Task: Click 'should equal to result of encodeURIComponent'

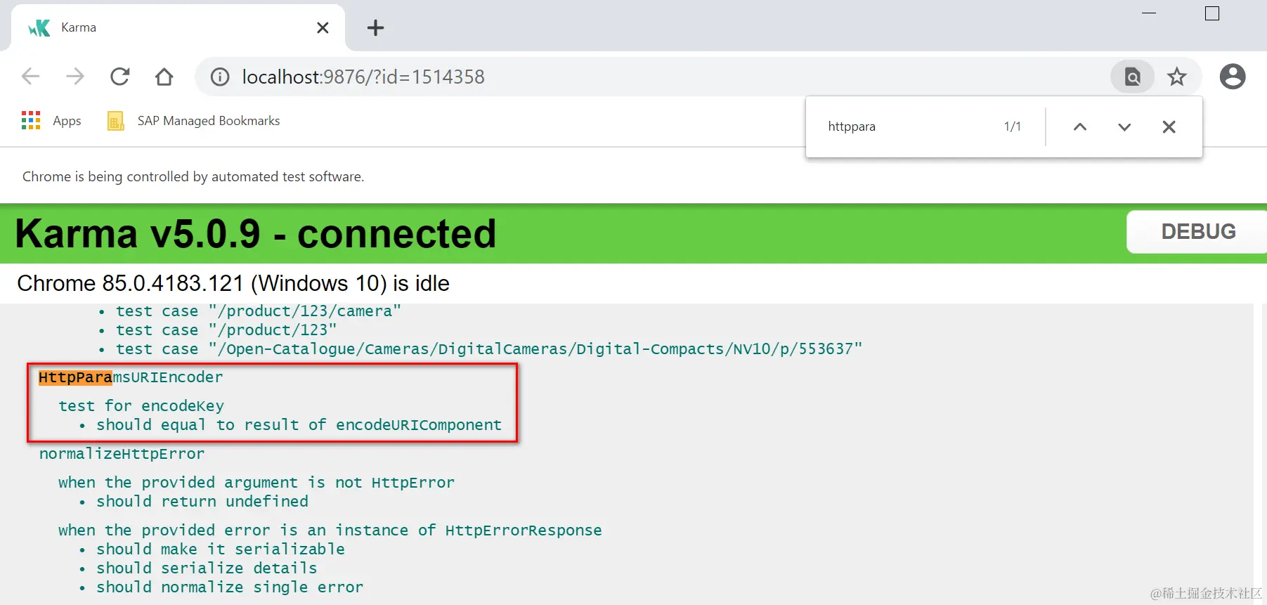Action: click(299, 425)
